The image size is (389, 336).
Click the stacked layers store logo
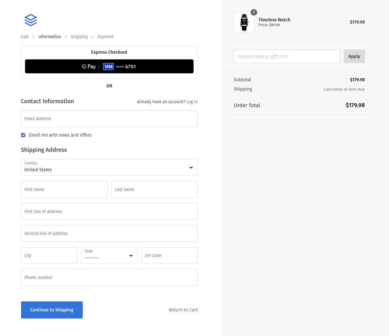(x=31, y=20)
